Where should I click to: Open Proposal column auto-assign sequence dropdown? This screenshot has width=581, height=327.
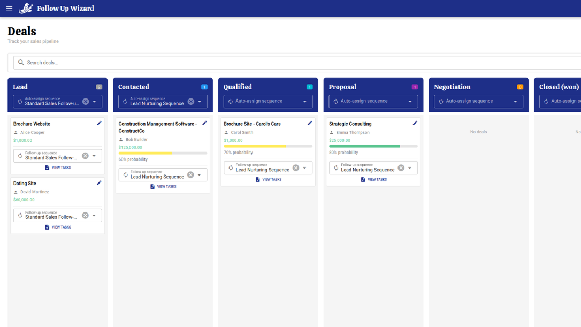[410, 102]
